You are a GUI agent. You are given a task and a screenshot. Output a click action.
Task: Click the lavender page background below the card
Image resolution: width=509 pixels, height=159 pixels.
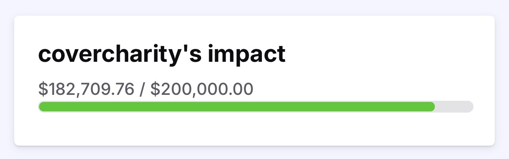coord(254,153)
